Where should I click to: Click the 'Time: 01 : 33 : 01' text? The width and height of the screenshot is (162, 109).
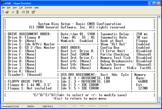(78, 38)
